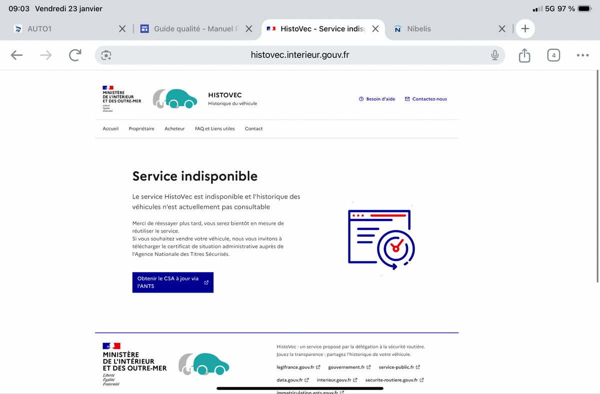Close the Nibelis tab
The width and height of the screenshot is (600, 394).
[x=502, y=29]
